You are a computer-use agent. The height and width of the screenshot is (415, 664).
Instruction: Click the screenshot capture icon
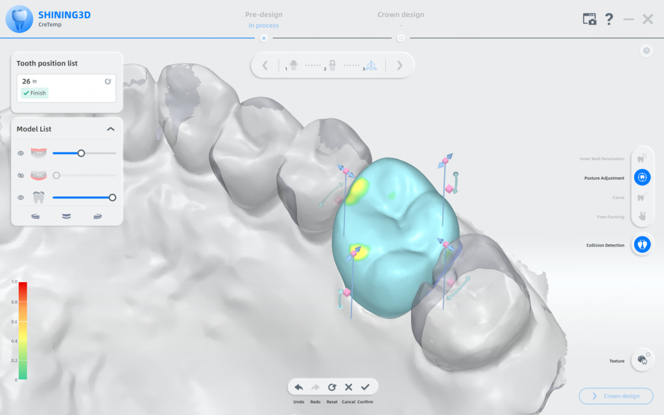(589, 19)
